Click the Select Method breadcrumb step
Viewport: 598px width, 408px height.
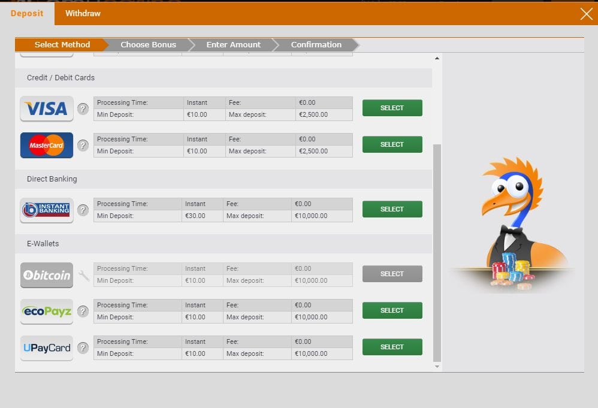pos(62,44)
